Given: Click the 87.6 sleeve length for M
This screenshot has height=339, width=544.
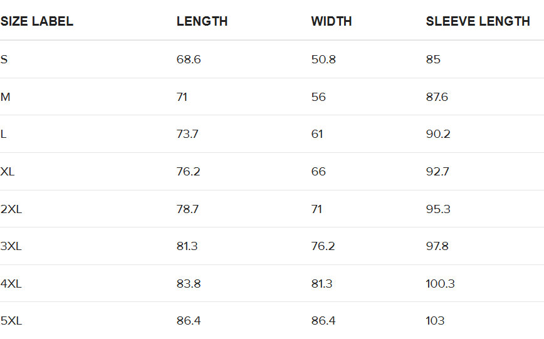Looking at the screenshot, I should (x=437, y=96).
